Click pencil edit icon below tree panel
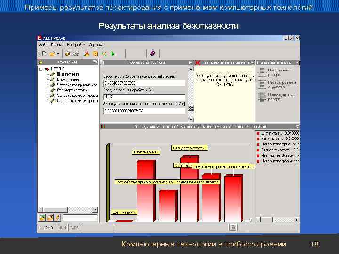Viewport: 339px width, 254px height. click(x=57, y=218)
